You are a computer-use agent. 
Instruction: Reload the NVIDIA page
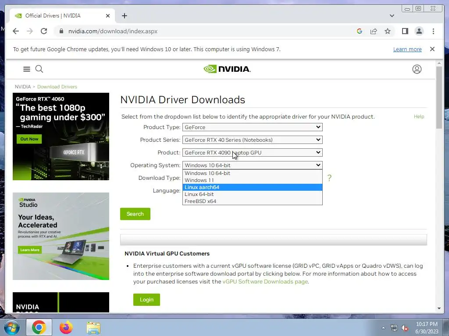44,31
